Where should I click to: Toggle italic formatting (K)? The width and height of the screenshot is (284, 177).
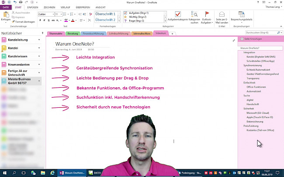tap(45, 20)
